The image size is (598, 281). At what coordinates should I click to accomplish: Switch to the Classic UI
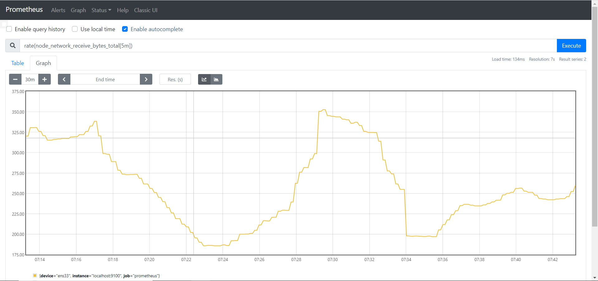click(x=146, y=10)
